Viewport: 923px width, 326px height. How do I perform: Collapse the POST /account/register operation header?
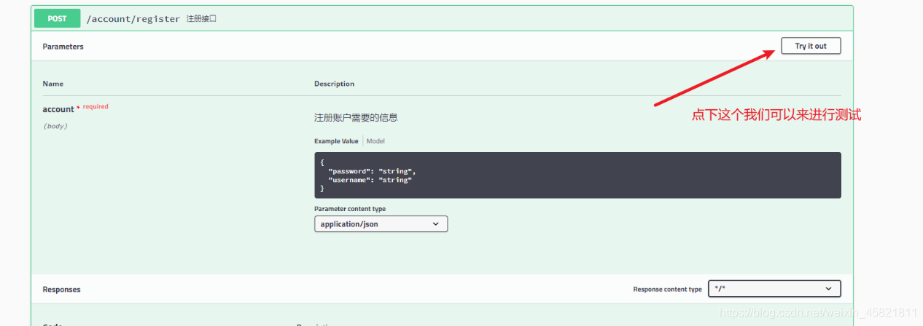[x=442, y=18]
